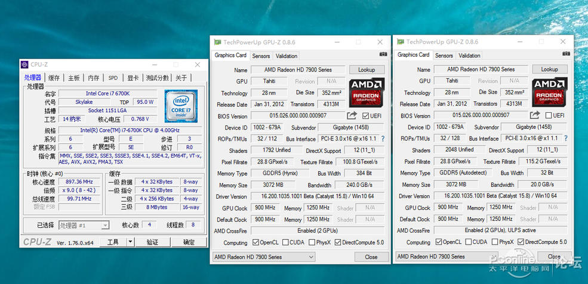Click the camera screenshot icon in the left GPU-Z window
Image resolution: width=588 pixels, height=284 pixels.
383,54
